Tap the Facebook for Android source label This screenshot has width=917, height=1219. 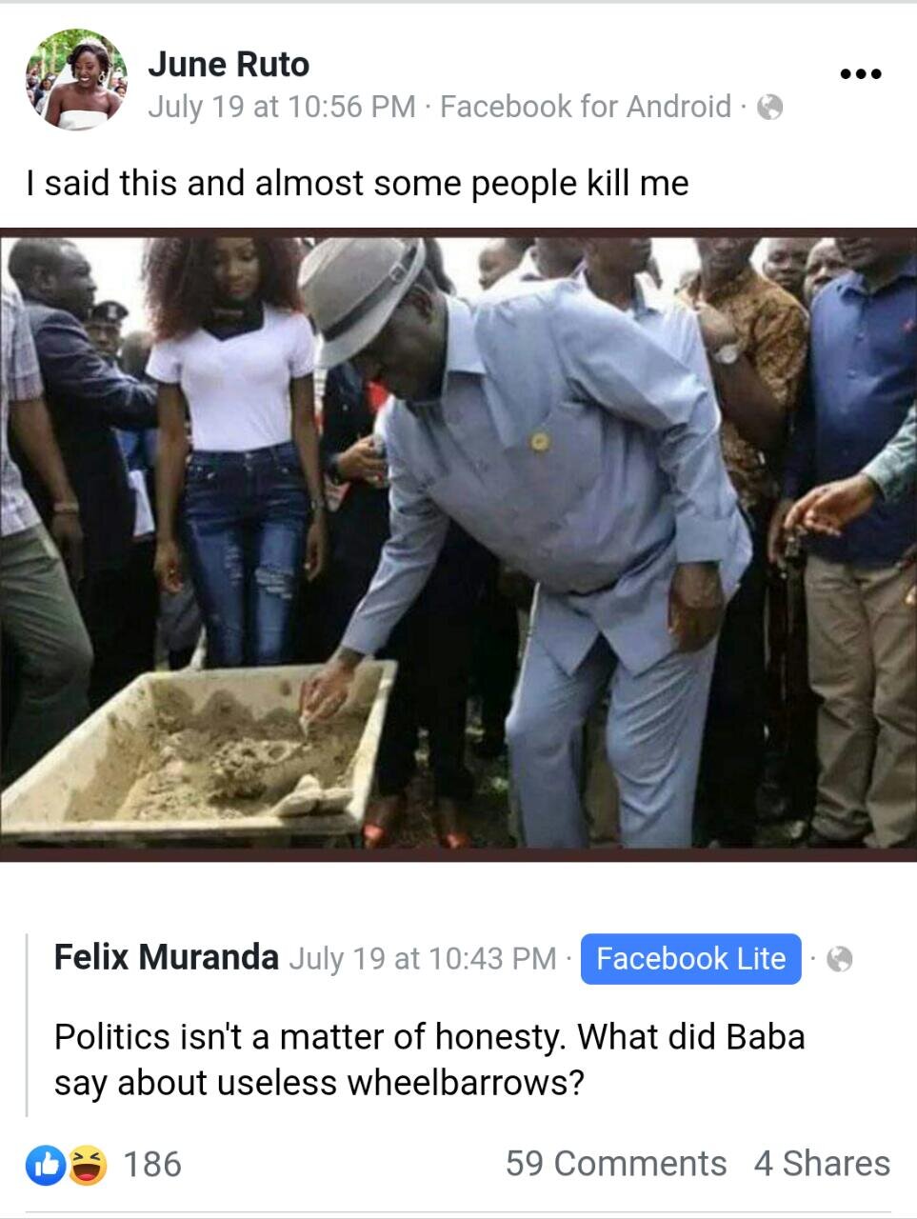(586, 107)
